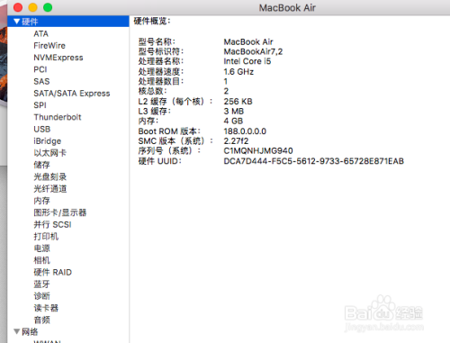Click the 处理器速度 label

point(161,72)
